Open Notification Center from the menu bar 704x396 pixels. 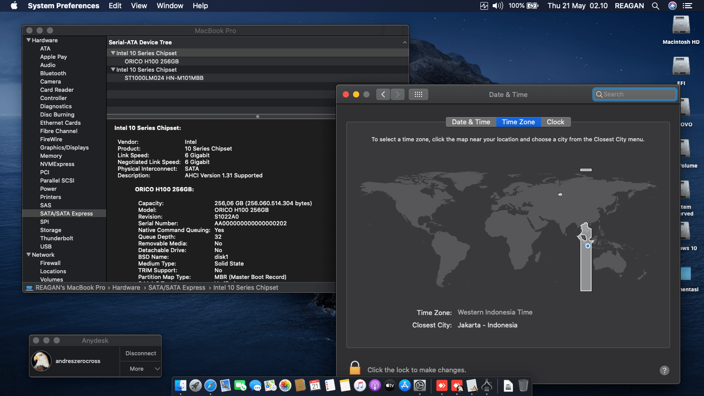[688, 6]
